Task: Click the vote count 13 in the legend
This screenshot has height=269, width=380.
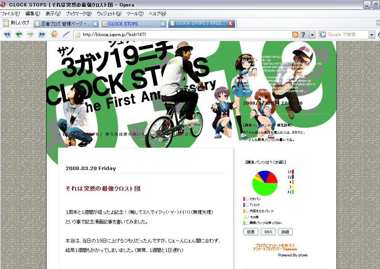Action: click(x=289, y=172)
